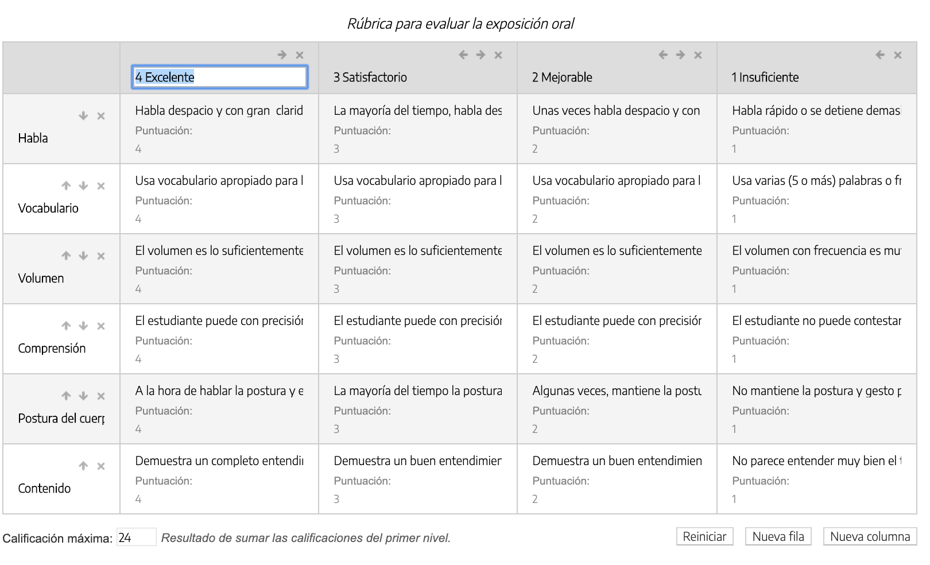Delete the "Contenido" row
The width and height of the screenshot is (930, 565).
[101, 466]
